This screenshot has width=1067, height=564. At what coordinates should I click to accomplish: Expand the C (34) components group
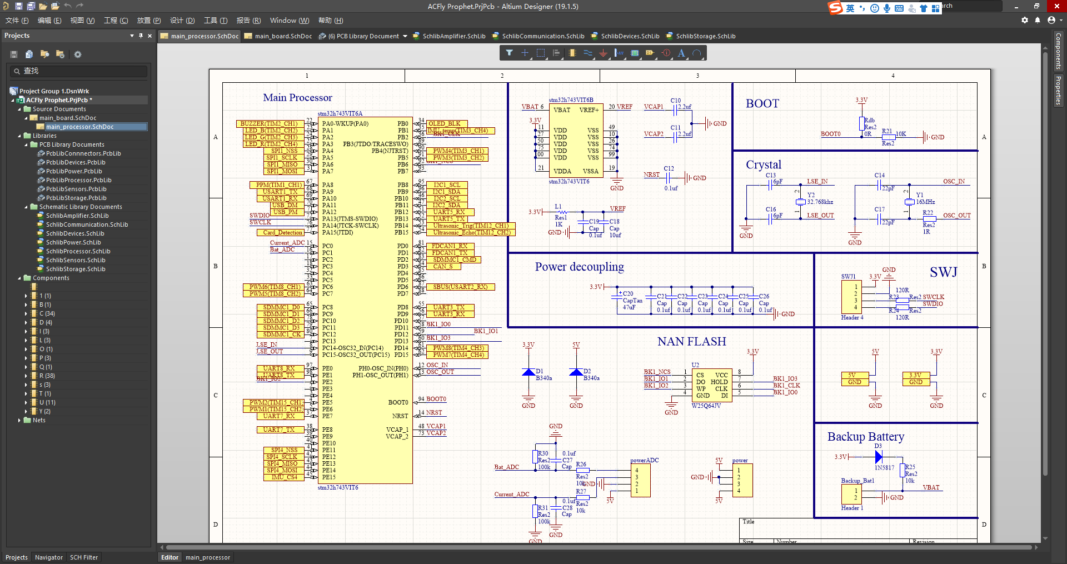coord(26,314)
